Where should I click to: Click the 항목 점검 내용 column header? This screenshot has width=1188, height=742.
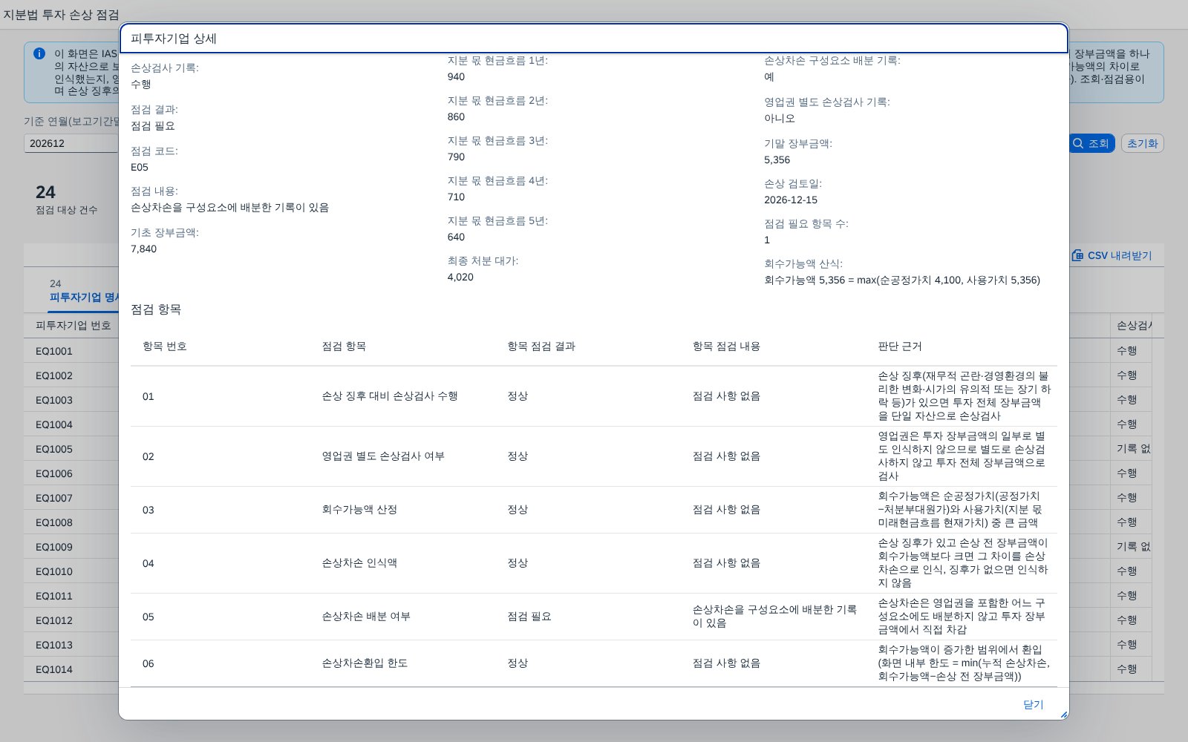click(726, 347)
